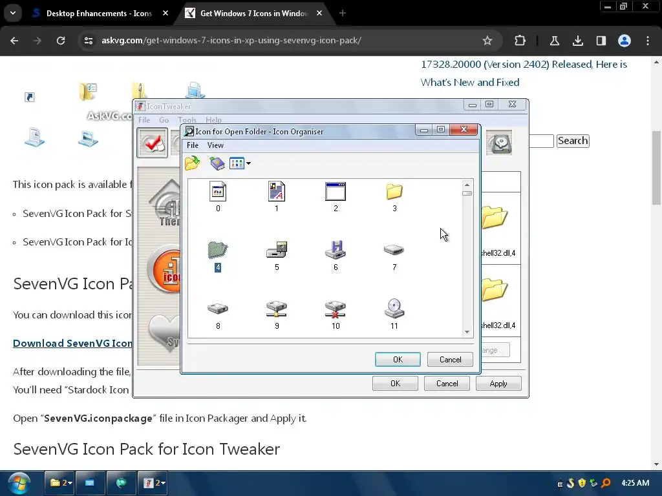662x496 pixels.
Task: Click the red checkmark icon in IconTweaker toolbar
Action: (153, 143)
